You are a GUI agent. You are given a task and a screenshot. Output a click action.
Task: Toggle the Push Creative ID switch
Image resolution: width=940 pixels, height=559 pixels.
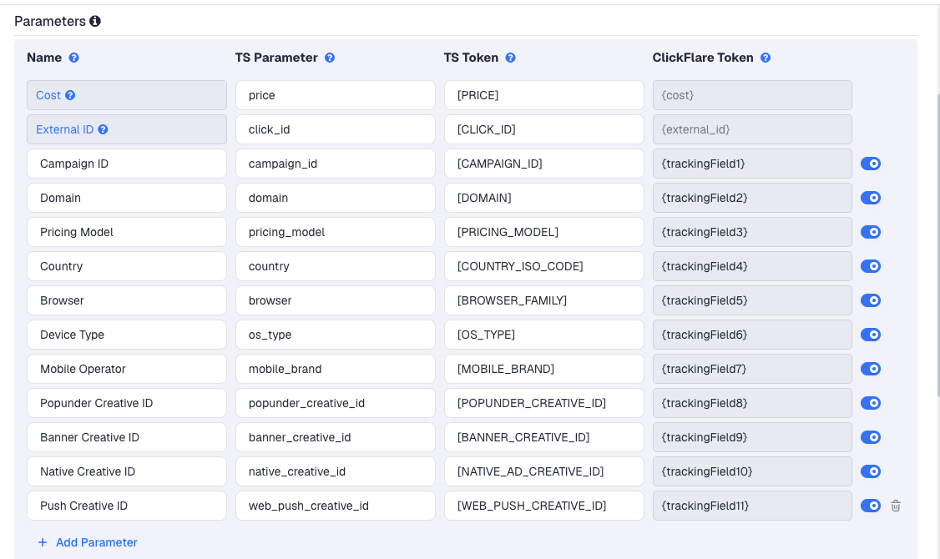[871, 506]
